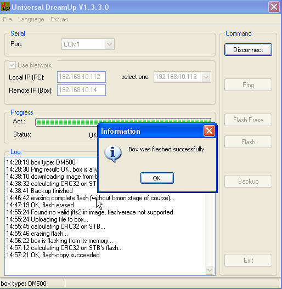282x289 pixels.
Task: Select log line 'OK, flash erased'
Action: click(40, 205)
